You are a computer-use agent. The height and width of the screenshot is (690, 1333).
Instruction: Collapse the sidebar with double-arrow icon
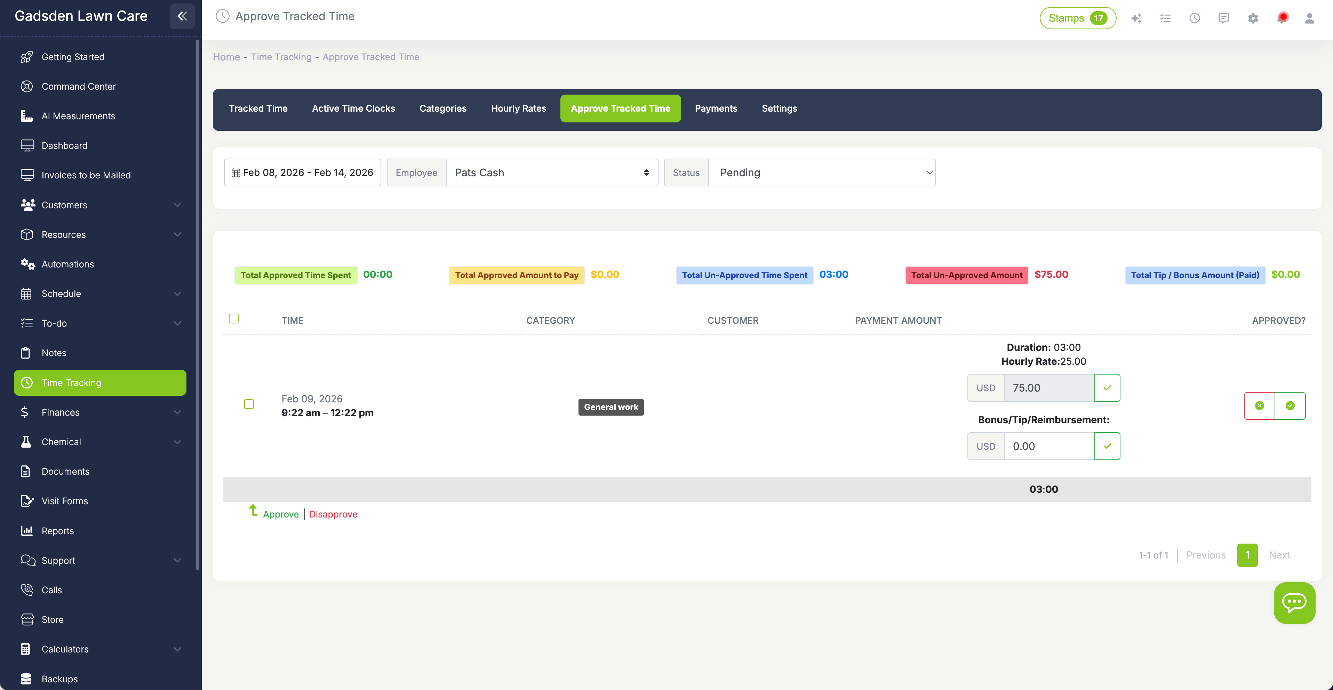(x=182, y=16)
